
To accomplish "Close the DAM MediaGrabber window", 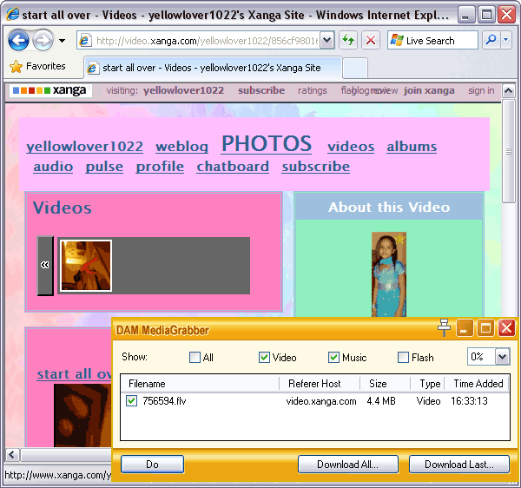I will pos(506,328).
